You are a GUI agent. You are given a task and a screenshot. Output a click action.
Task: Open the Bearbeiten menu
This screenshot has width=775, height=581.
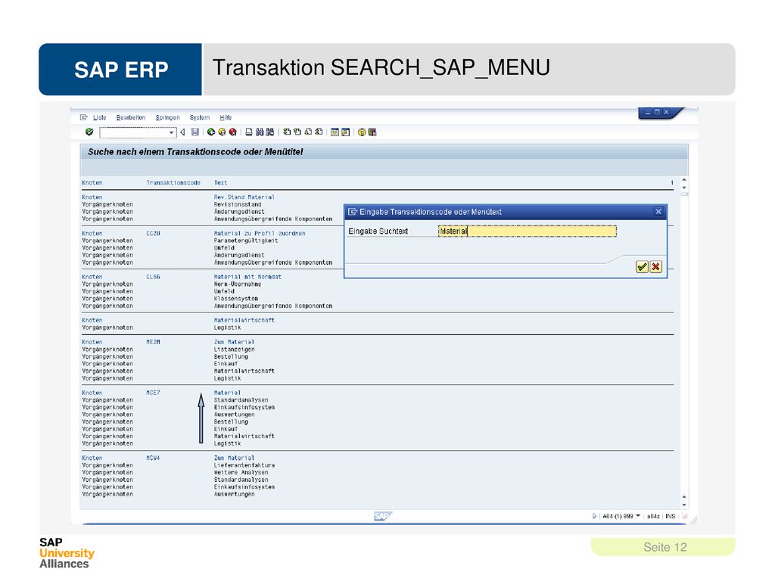pos(131,117)
